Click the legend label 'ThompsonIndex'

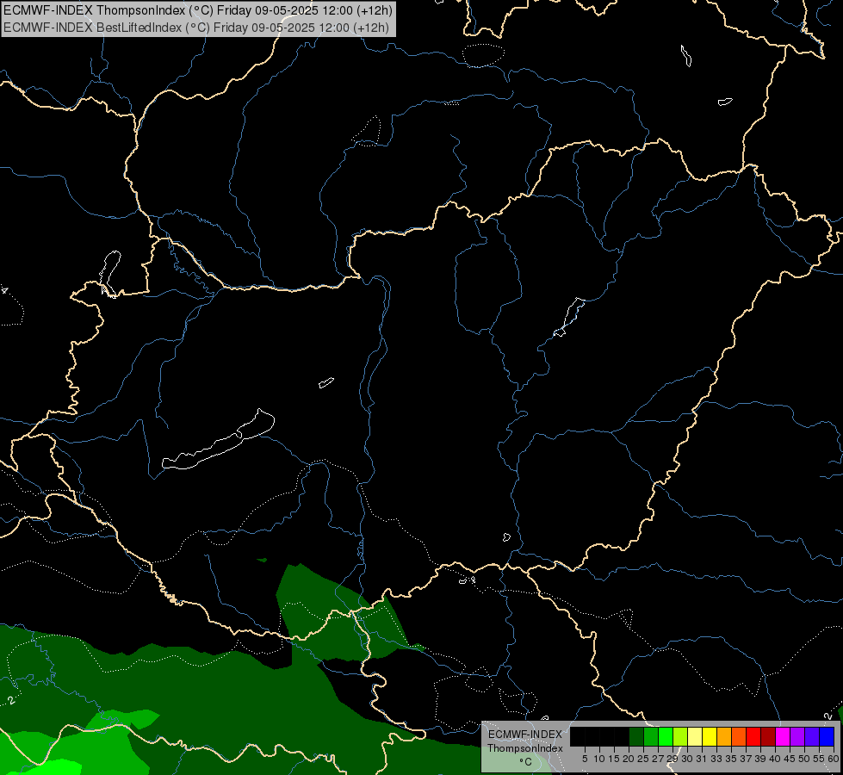coord(525,748)
